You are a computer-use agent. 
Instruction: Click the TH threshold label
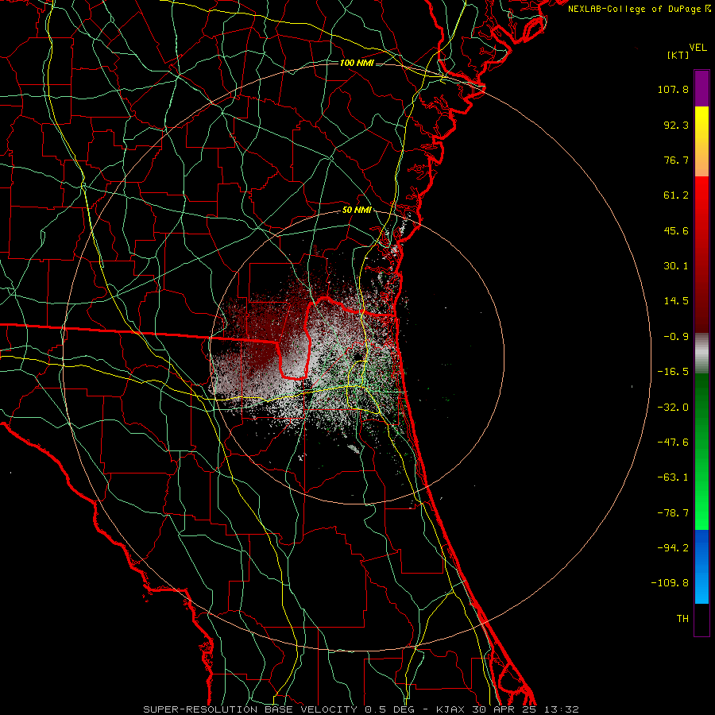tap(682, 619)
